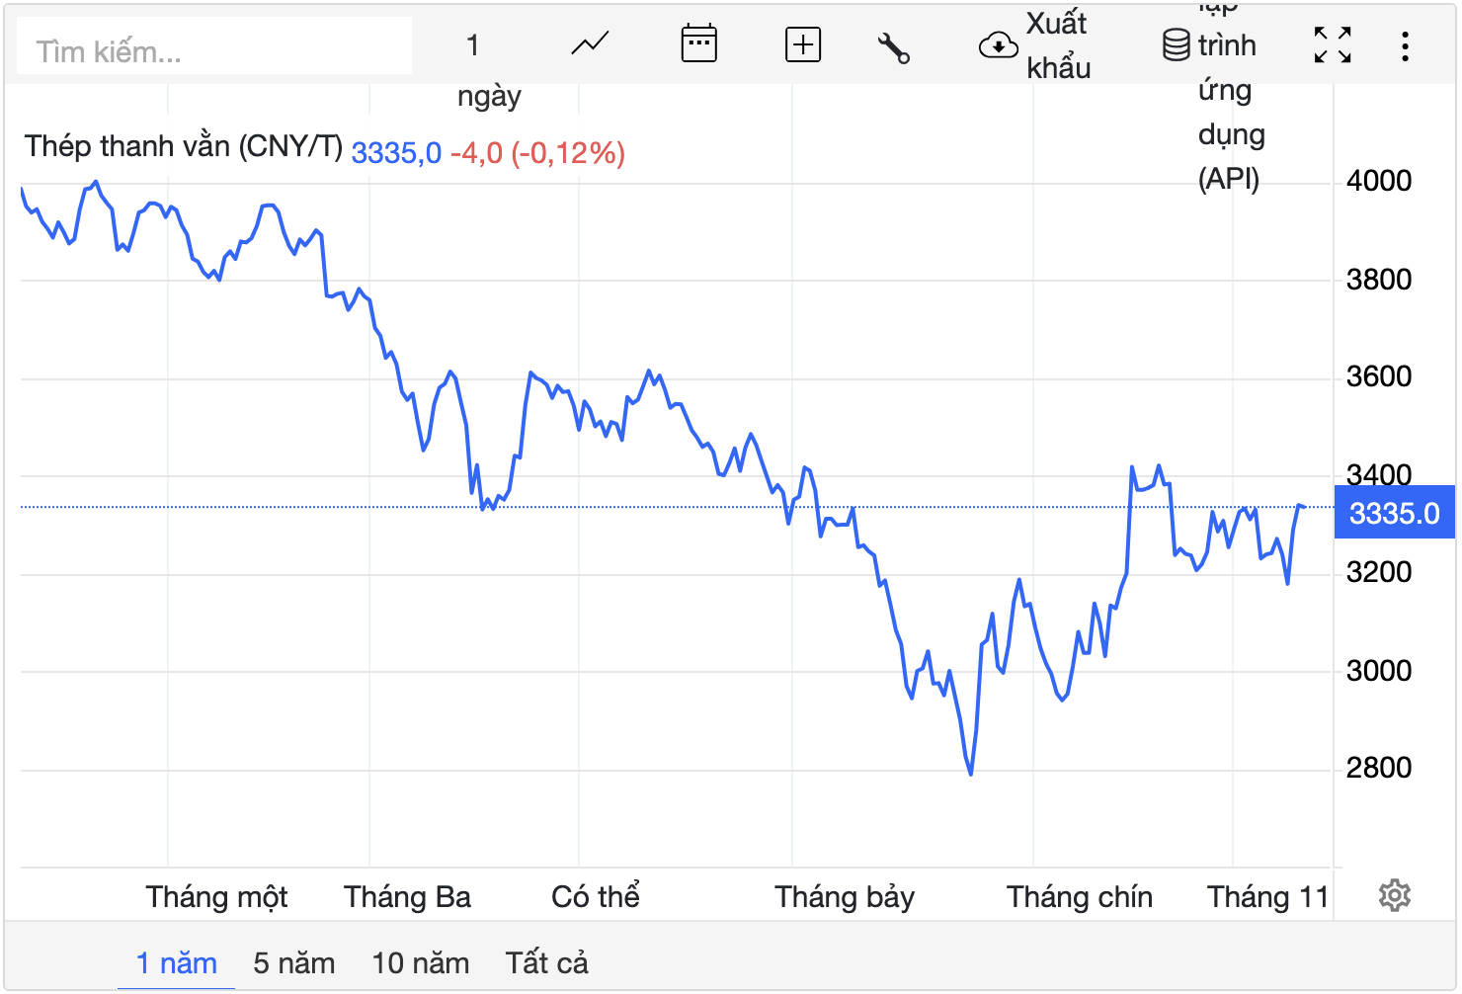Click the 3335.0 current price marker
This screenshot has width=1462, height=994.
tap(1394, 514)
